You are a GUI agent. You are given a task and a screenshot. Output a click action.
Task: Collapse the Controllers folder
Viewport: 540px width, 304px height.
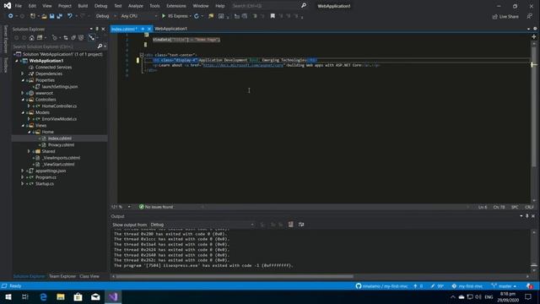point(23,100)
